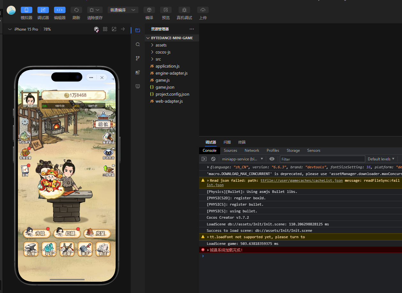Expand the assets folder
Image resolution: width=402 pixels, height=293 pixels.
[172, 45]
